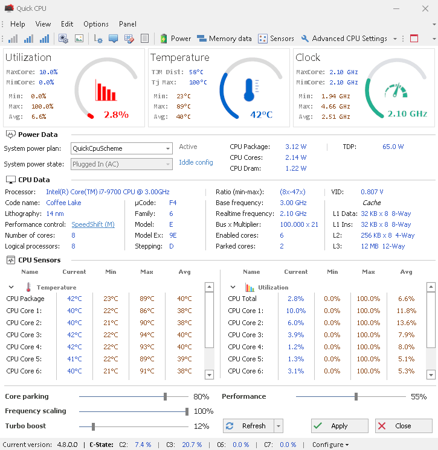
Task: Open the Panel menu
Action: [127, 24]
